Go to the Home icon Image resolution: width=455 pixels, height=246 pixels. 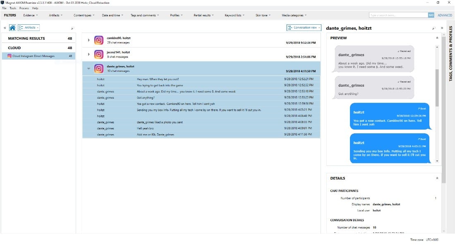(x=12, y=28)
